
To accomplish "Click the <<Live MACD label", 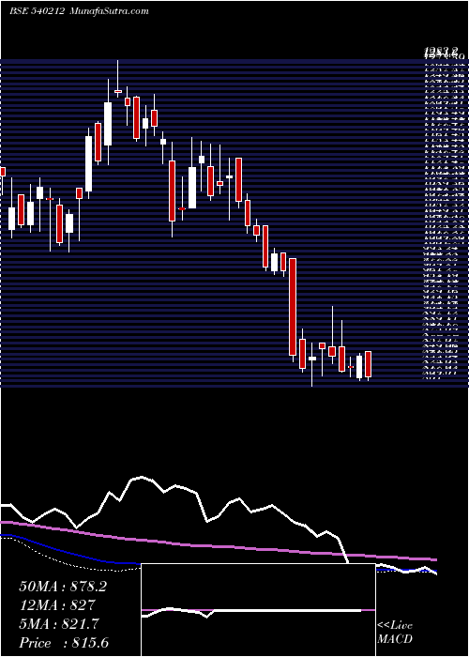I will (395, 633).
